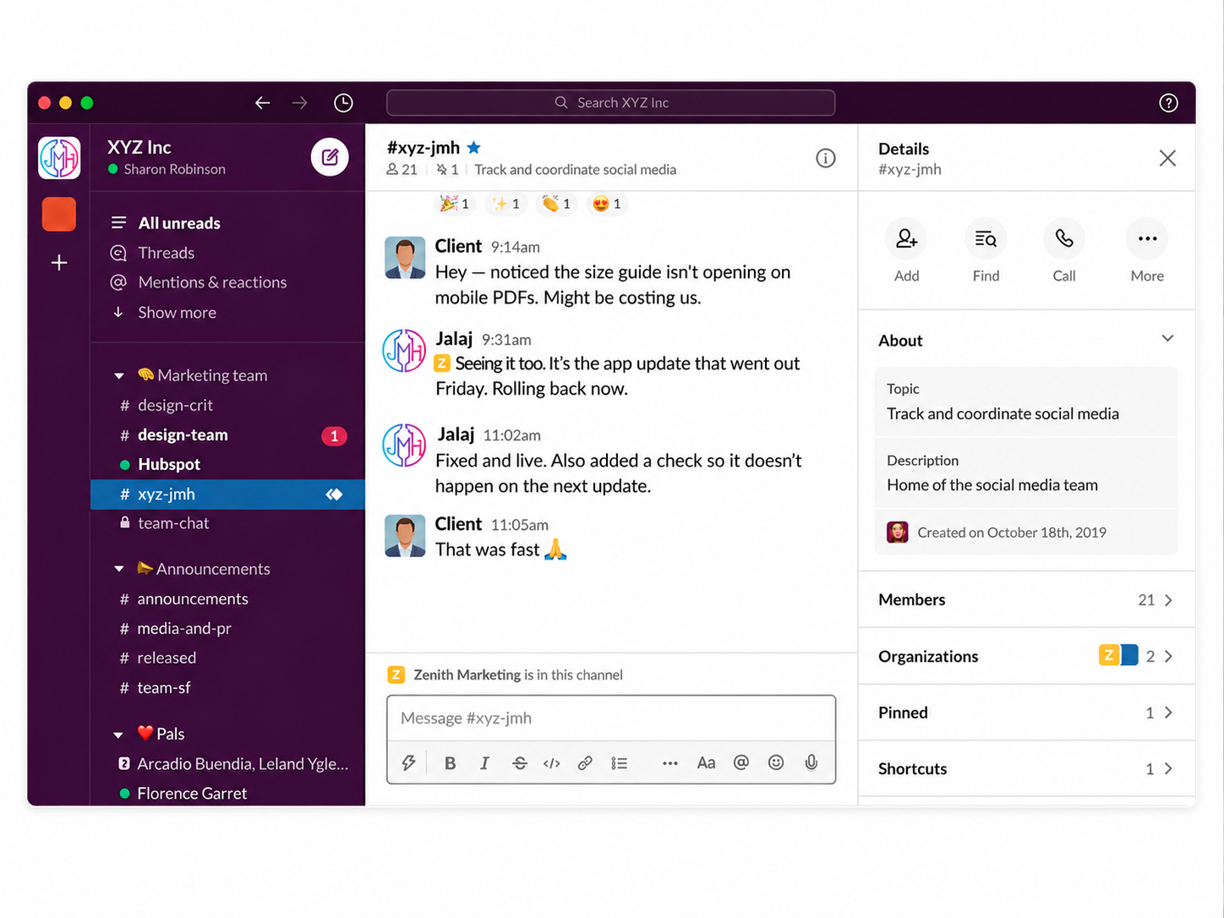Toggle bold formatting in message composer
Screen dimensions: 1224x918
tap(450, 763)
